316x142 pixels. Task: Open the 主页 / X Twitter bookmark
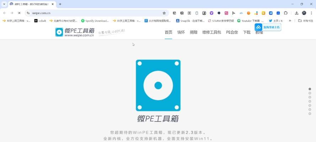(276, 21)
